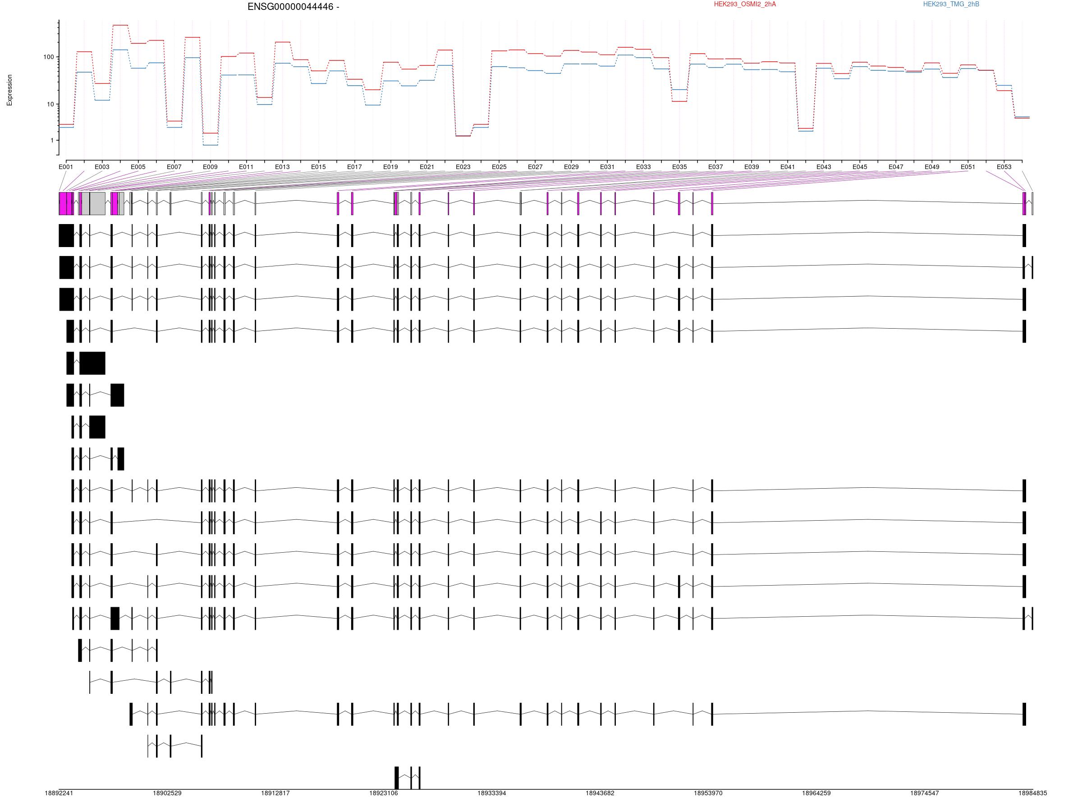1082x802 pixels.
Task: Click exon label E003
Action: [x=102, y=167]
